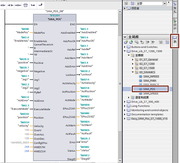The image size is (180, 163).
Task: Expand the 语言和资源 folder
Action: tap(129, 98)
